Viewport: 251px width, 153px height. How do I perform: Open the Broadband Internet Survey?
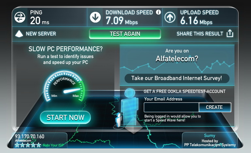(177, 78)
